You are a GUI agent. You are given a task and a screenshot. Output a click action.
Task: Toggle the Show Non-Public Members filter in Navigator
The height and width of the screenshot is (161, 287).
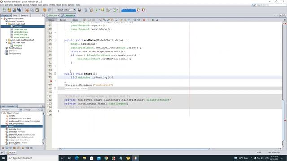[x=14, y=148]
